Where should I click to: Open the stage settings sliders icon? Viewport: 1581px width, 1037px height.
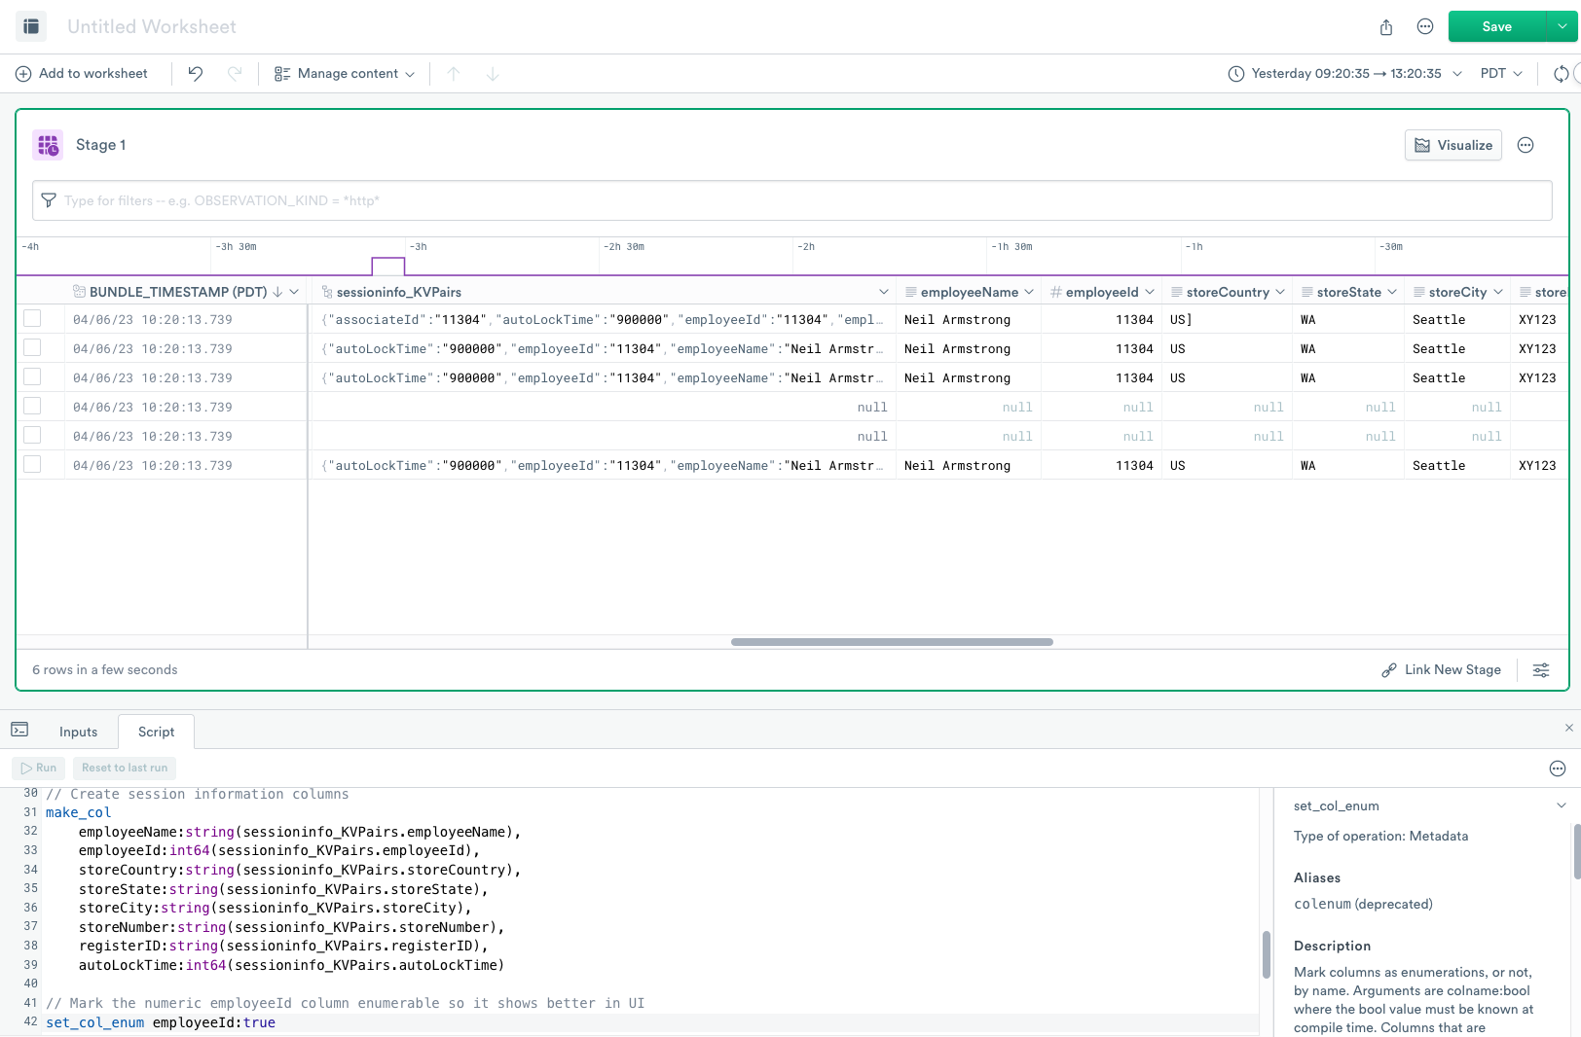(x=1541, y=670)
